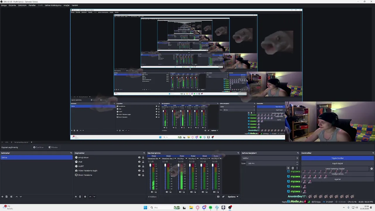Screen dimensions: 375x211
Task: Click the Filtreler button
Action: (53, 147)
